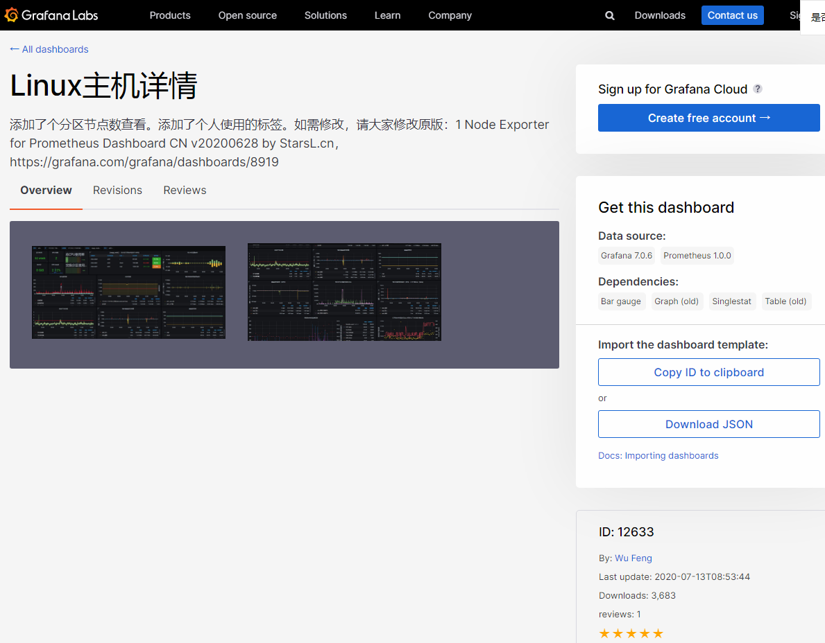
Task: Select the Overview tab
Action: [x=46, y=190]
